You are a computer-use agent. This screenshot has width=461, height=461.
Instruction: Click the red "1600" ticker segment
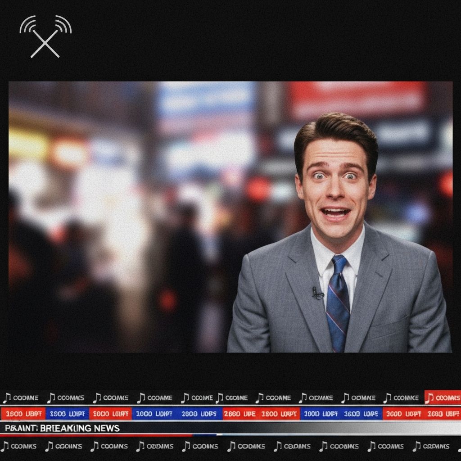tap(110, 414)
